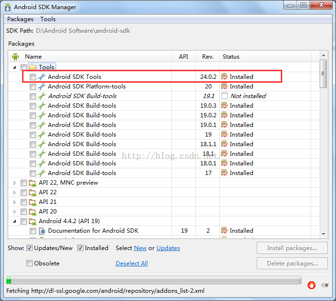336x301 pixels.
Task: Check the Tools folder checkbox
Action: click(24, 67)
